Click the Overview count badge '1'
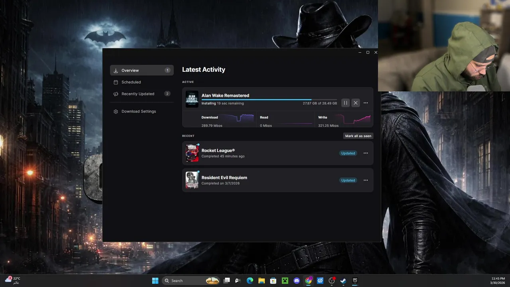 pyautogui.click(x=167, y=70)
